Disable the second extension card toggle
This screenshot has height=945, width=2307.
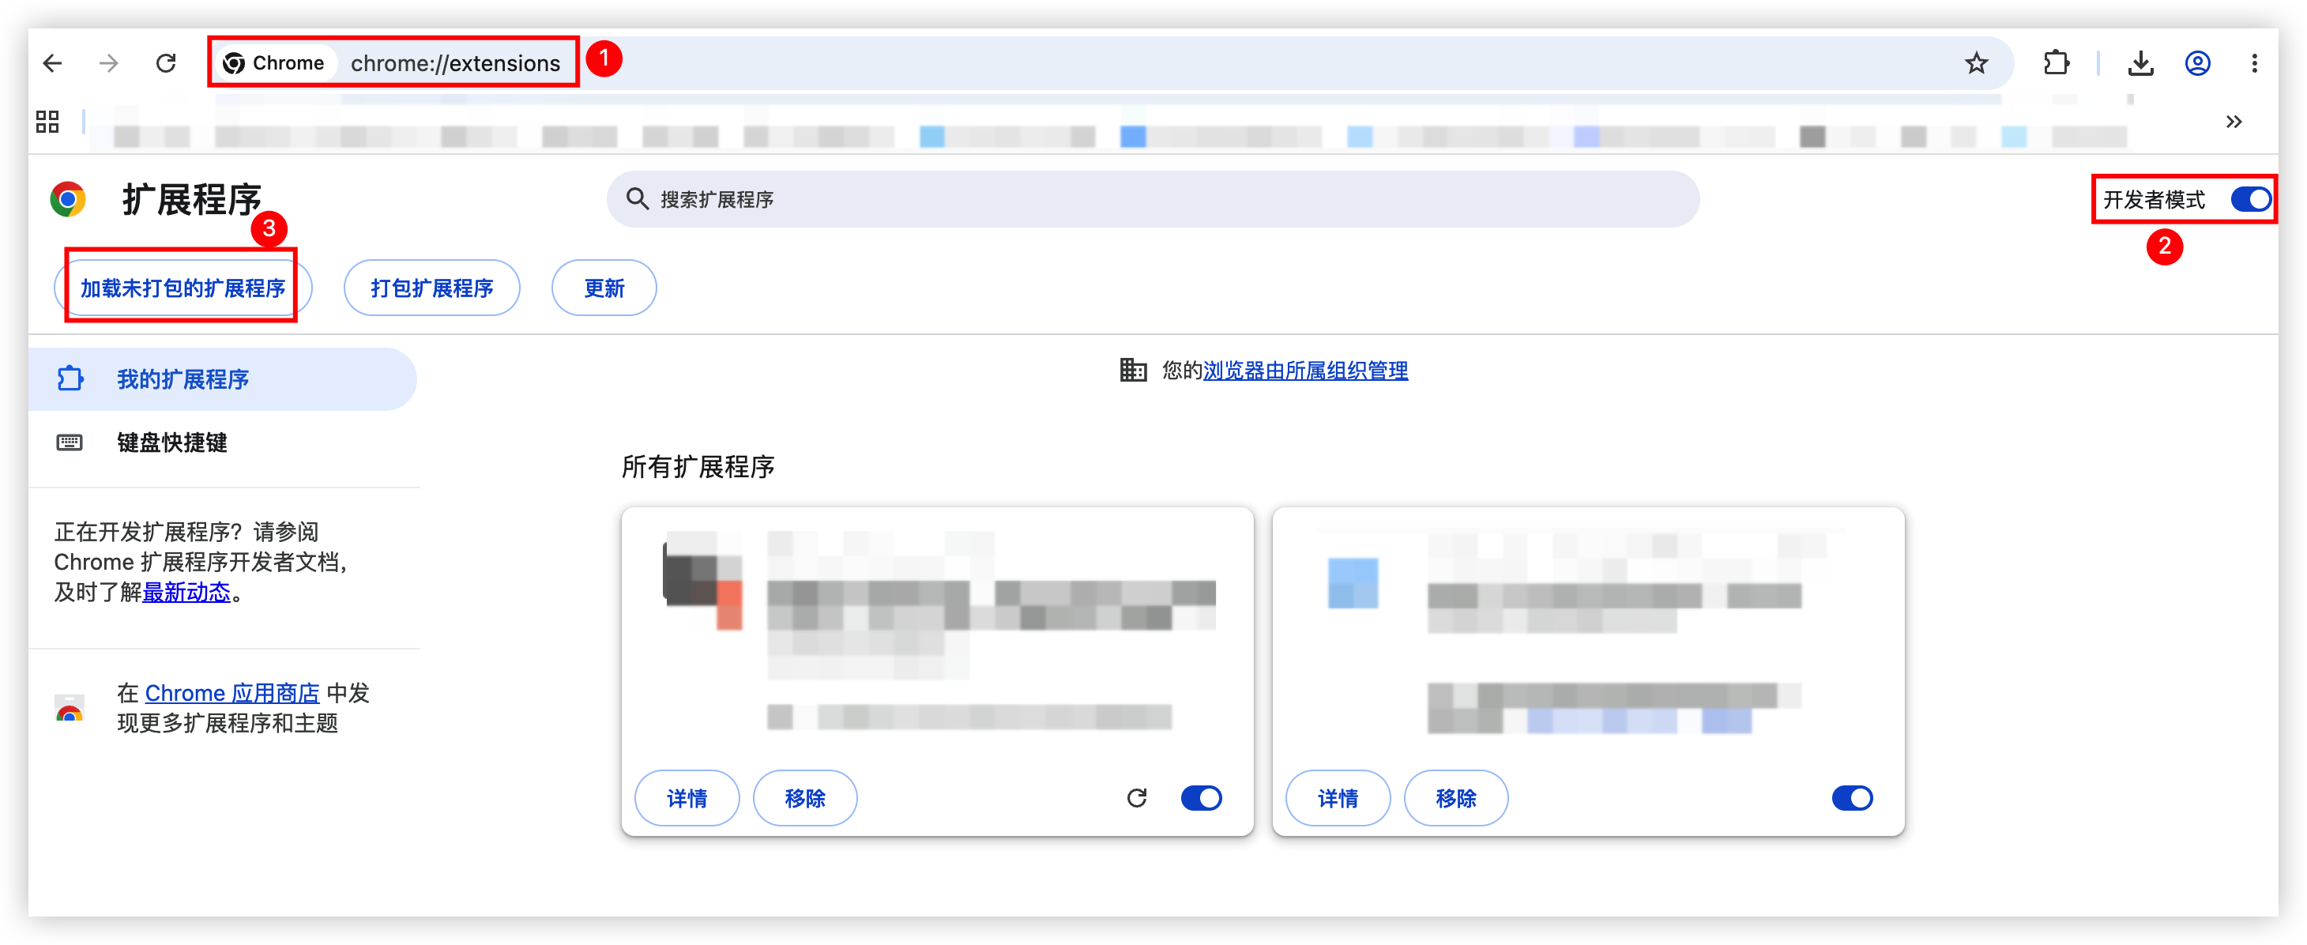point(1852,798)
